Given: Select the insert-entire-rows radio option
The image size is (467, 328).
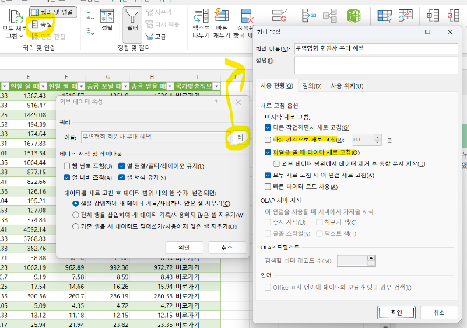Looking at the screenshot, I should tap(75, 215).
